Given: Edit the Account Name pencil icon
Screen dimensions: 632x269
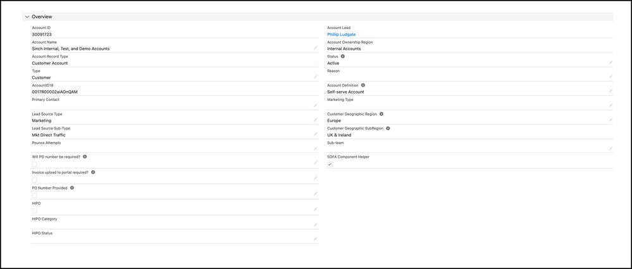Looking at the screenshot, I should coord(316,48).
